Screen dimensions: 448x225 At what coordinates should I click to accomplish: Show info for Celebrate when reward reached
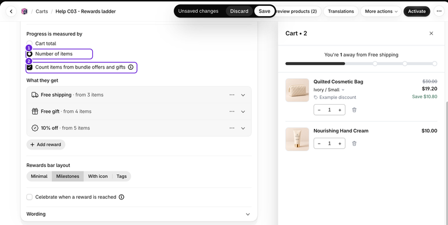[121, 197]
